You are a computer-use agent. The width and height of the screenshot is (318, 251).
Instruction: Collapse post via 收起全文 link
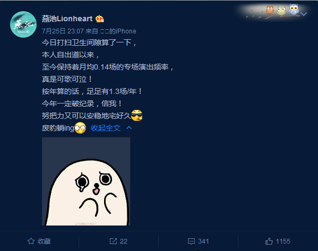(x=106, y=128)
